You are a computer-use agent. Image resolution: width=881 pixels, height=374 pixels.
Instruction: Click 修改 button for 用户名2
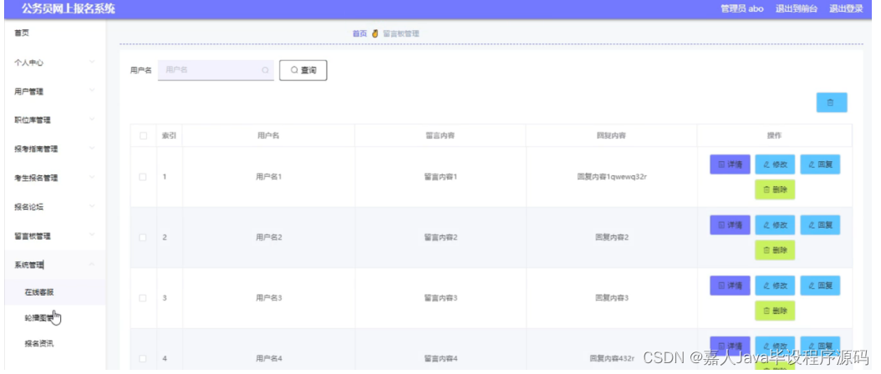point(775,225)
